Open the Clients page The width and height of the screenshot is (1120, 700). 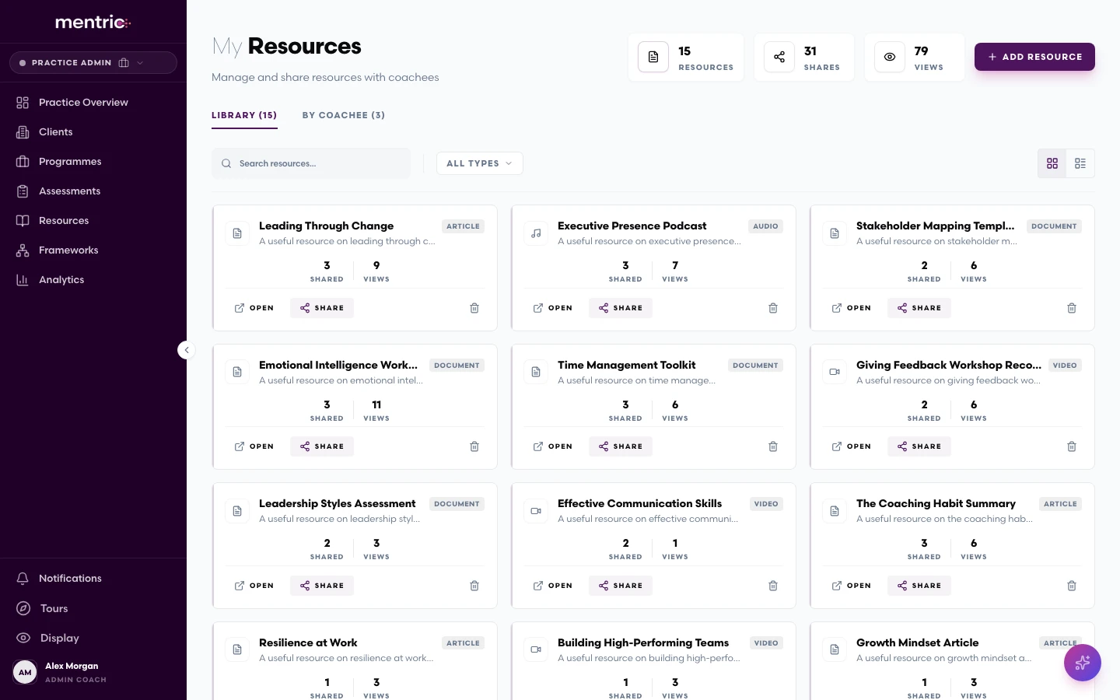[x=93, y=132]
